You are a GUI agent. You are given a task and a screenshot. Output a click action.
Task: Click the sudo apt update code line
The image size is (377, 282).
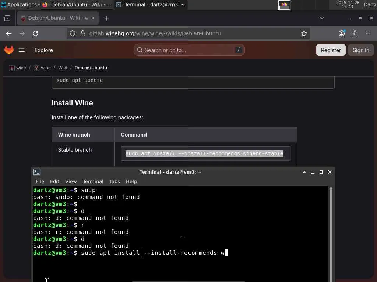click(x=80, y=80)
